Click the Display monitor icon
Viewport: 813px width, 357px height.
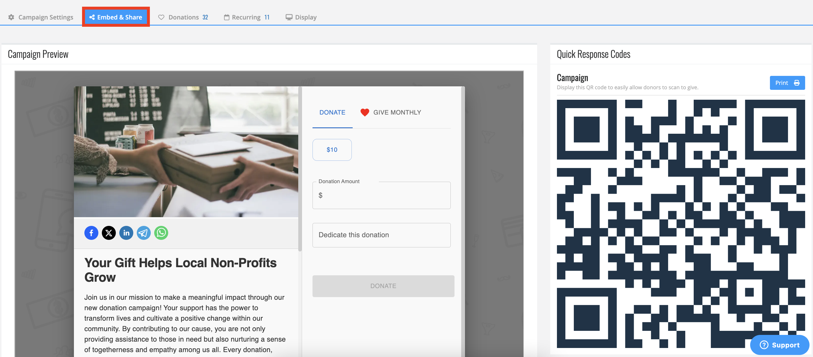[289, 17]
